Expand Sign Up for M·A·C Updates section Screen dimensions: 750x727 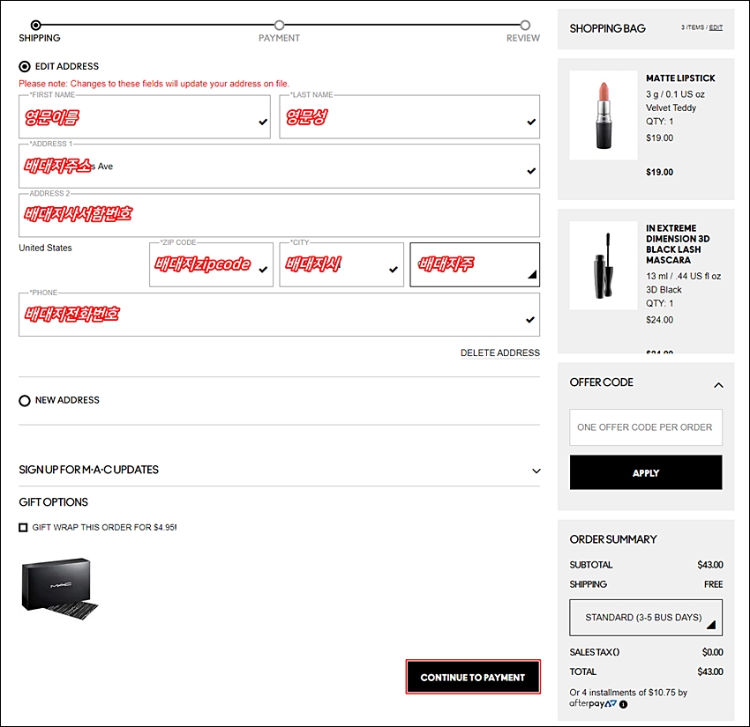click(x=536, y=471)
